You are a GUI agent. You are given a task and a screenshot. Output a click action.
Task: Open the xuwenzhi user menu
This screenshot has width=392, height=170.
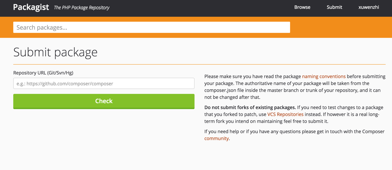369,7
